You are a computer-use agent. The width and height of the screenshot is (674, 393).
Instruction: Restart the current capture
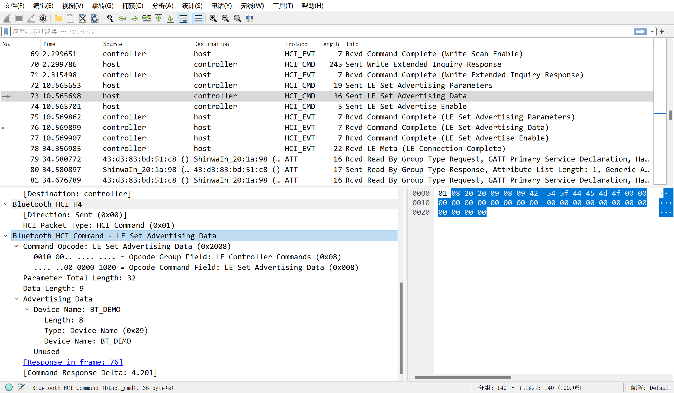(x=31, y=18)
